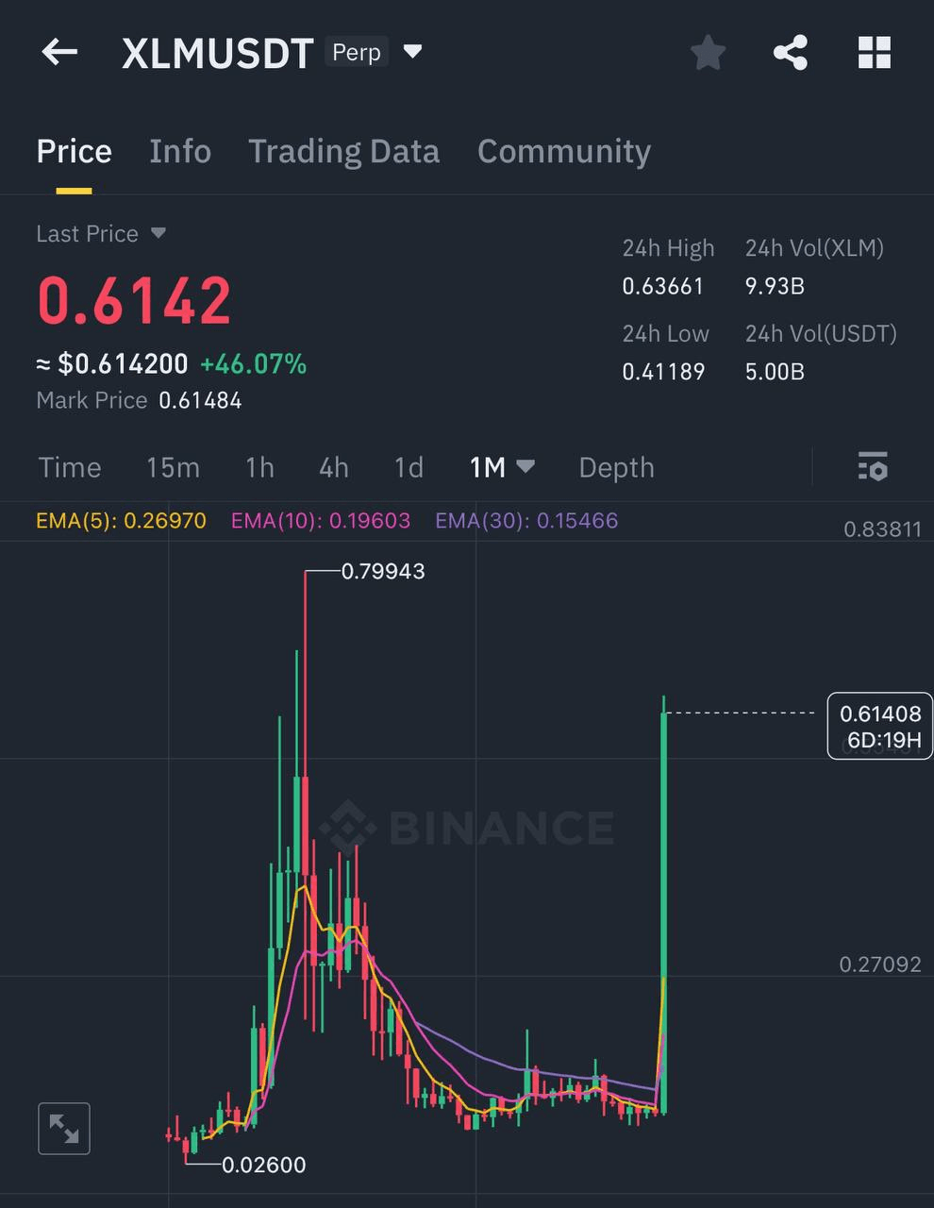Viewport: 934px width, 1208px height.
Task: Switch to the Info tab
Action: (180, 151)
